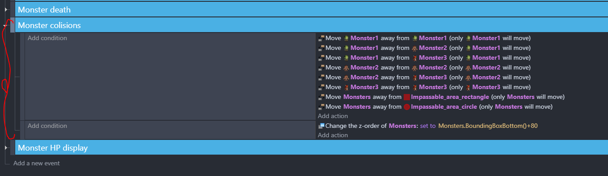
Task: Click the Monster3 icon in sixth action
Action: pyautogui.click(x=346, y=87)
